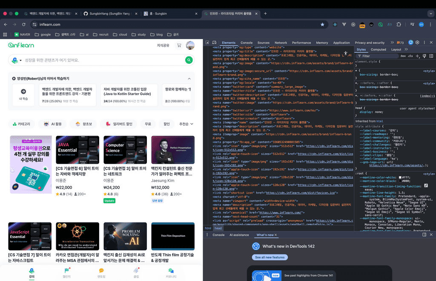Image resolution: width=436 pixels, height=281 pixels.
Task: Select the Computed tab in styles pane
Action: (x=378, y=49)
